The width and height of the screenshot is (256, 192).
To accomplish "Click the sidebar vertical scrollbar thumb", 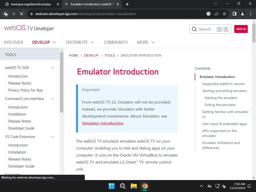I will [x=61, y=82].
